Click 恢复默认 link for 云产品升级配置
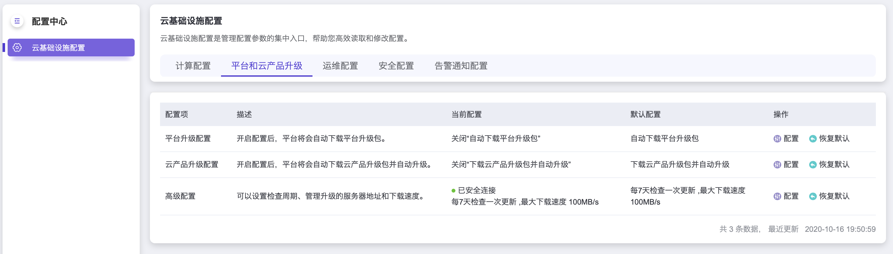The height and width of the screenshot is (254, 893). pos(834,164)
